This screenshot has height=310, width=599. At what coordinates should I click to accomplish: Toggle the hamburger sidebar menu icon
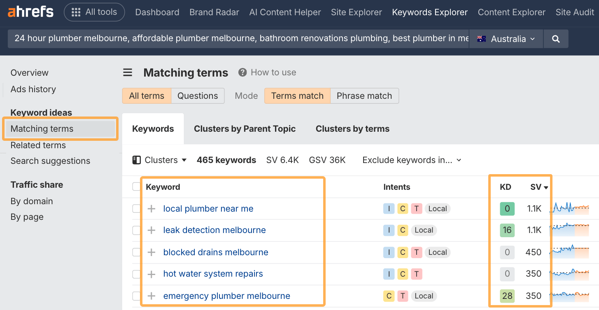click(128, 73)
